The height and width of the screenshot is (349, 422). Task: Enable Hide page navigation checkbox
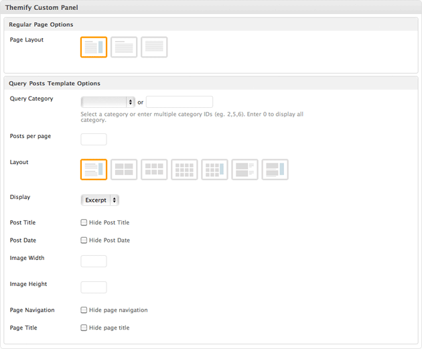pos(84,310)
